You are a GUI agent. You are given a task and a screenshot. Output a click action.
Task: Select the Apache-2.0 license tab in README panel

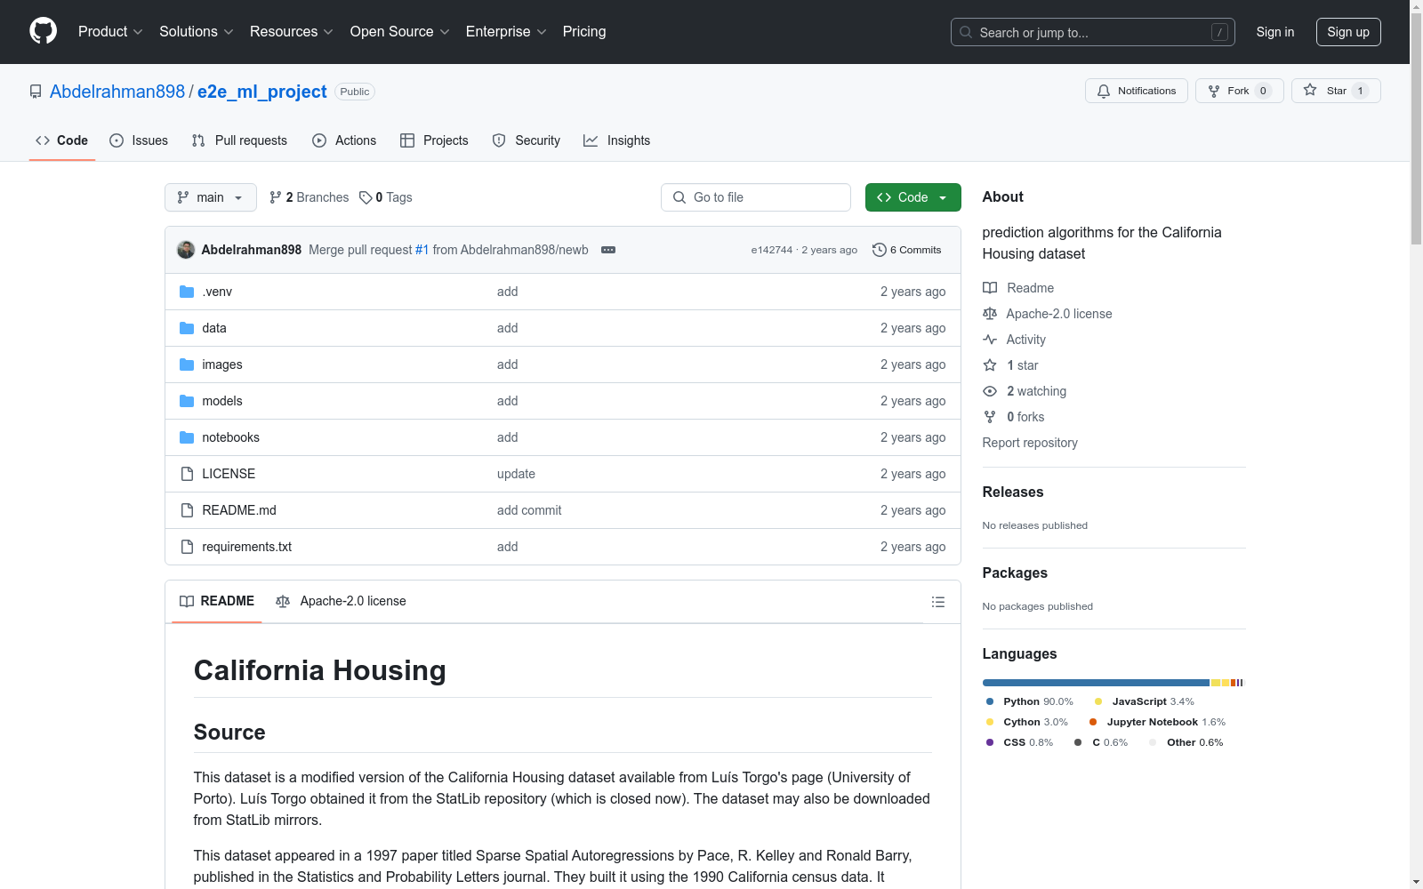pos(341,601)
